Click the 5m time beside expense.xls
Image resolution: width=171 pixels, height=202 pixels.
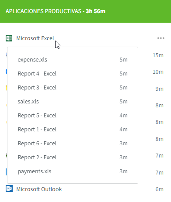click(123, 60)
